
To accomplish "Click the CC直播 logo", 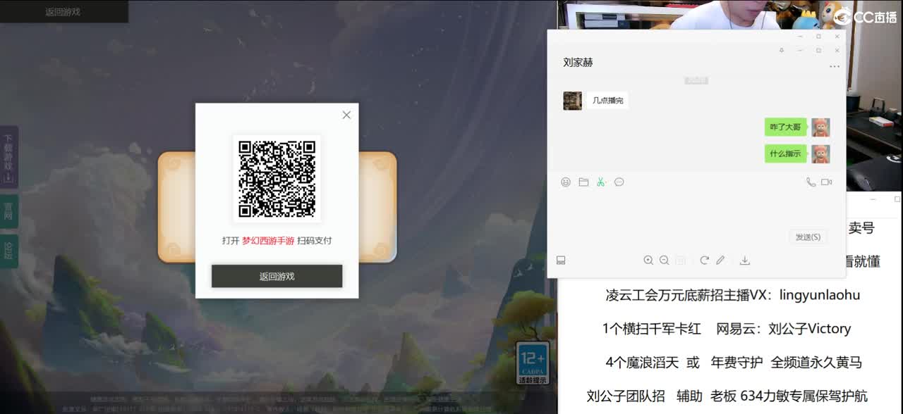I will pyautogui.click(x=865, y=16).
